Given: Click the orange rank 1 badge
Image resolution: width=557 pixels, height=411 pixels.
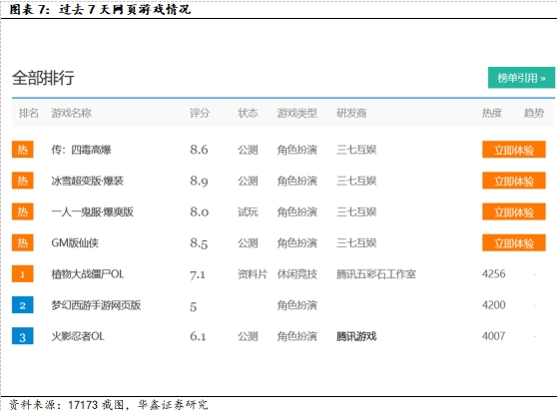Looking at the screenshot, I should (x=23, y=274).
